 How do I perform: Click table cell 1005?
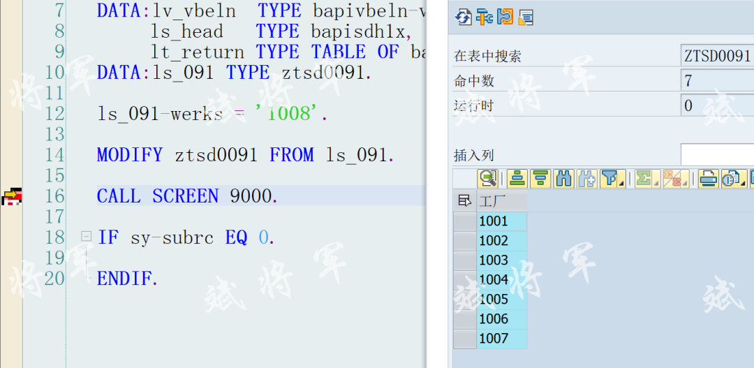(502, 299)
